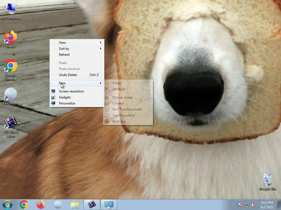This screenshot has width=281, height=210.
Task: Create a new Text Document
Action: tap(128, 115)
